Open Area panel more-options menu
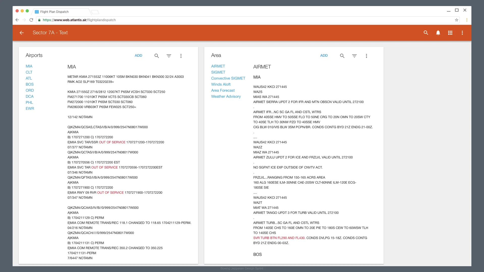The image size is (484, 272). pyautogui.click(x=367, y=56)
